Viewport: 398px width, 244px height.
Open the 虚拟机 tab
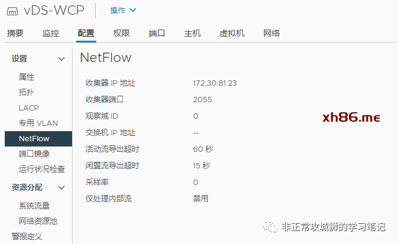tap(232, 33)
